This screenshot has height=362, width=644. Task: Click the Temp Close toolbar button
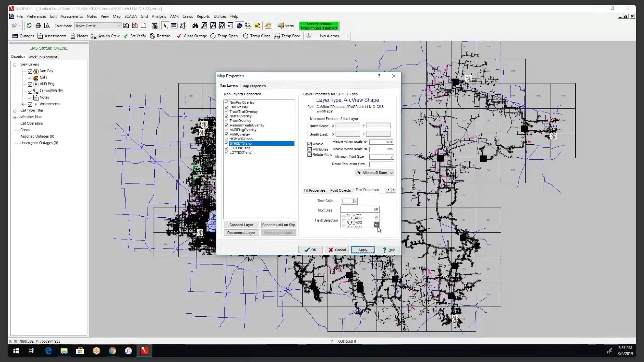coord(257,36)
